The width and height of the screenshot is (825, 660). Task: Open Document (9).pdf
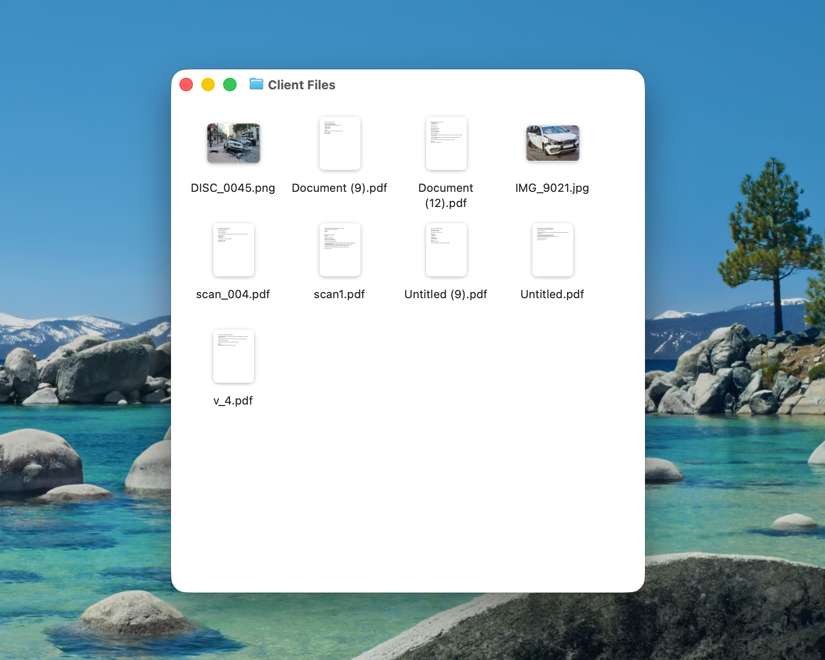pyautogui.click(x=340, y=143)
